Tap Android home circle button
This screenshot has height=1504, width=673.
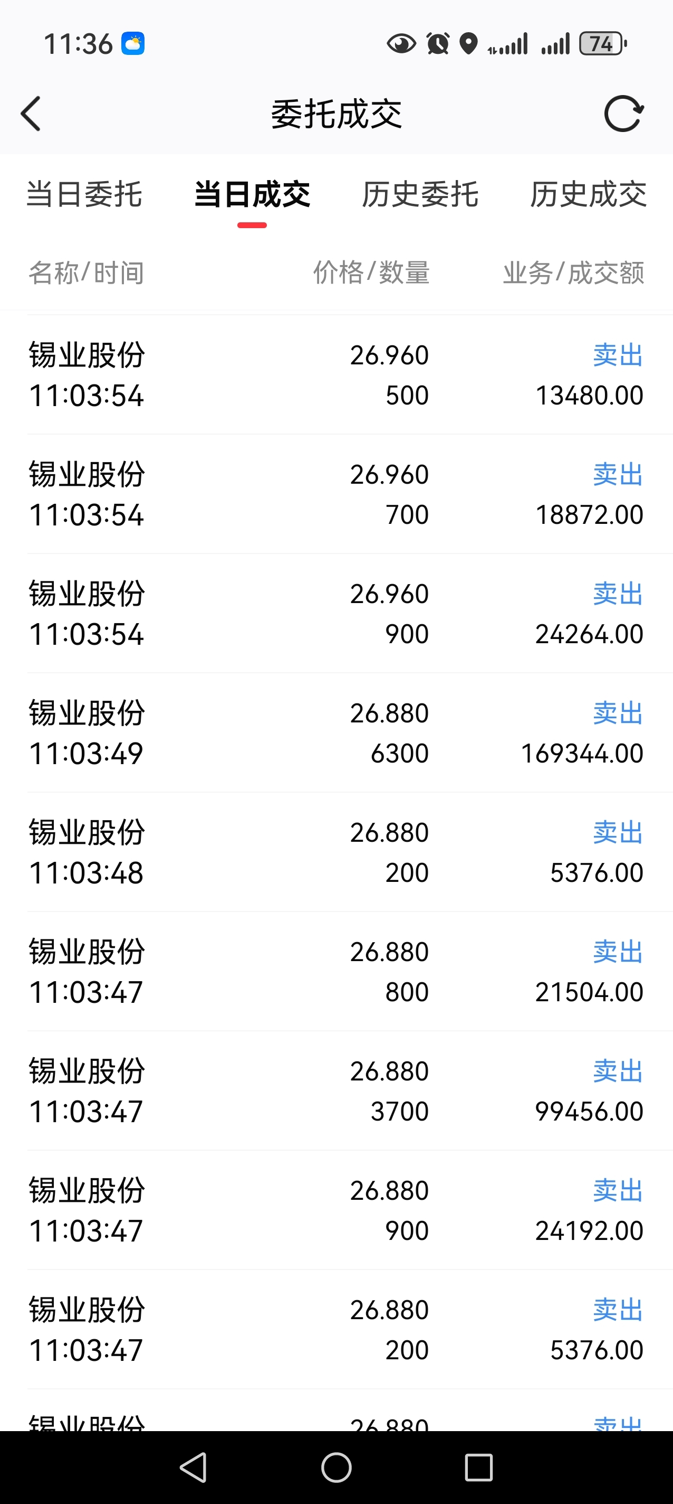coord(336,1467)
